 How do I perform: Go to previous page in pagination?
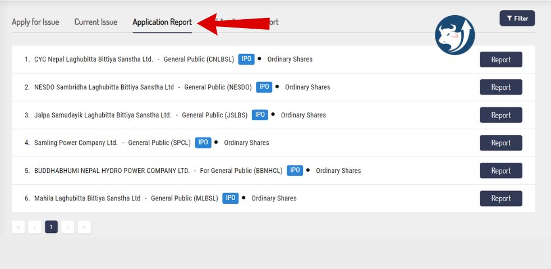[35, 227]
